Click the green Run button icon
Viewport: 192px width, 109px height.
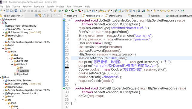pos(66,11)
